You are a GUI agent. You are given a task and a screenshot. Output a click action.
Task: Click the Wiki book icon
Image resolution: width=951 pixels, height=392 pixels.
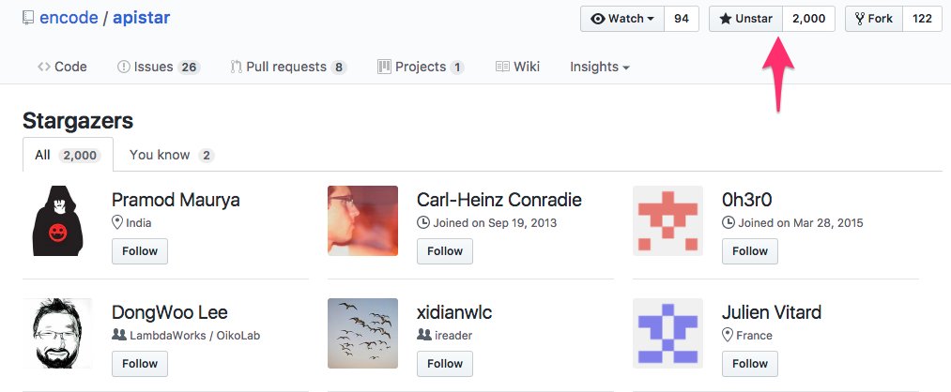[x=502, y=67]
